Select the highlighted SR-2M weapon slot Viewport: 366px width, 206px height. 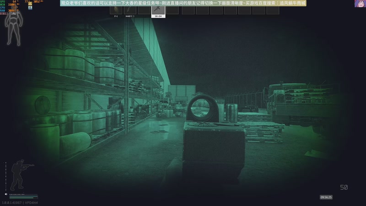158,12
